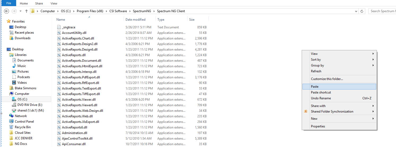Expand Sort by submenu in context menu

(x=339, y=60)
